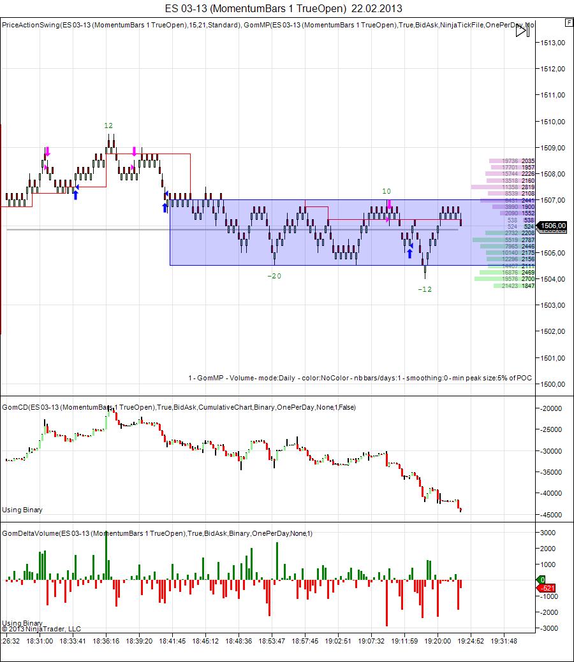Click the green 0 marker on delta axis
Image resolution: width=574 pixels, height=662 pixels.
(541, 580)
